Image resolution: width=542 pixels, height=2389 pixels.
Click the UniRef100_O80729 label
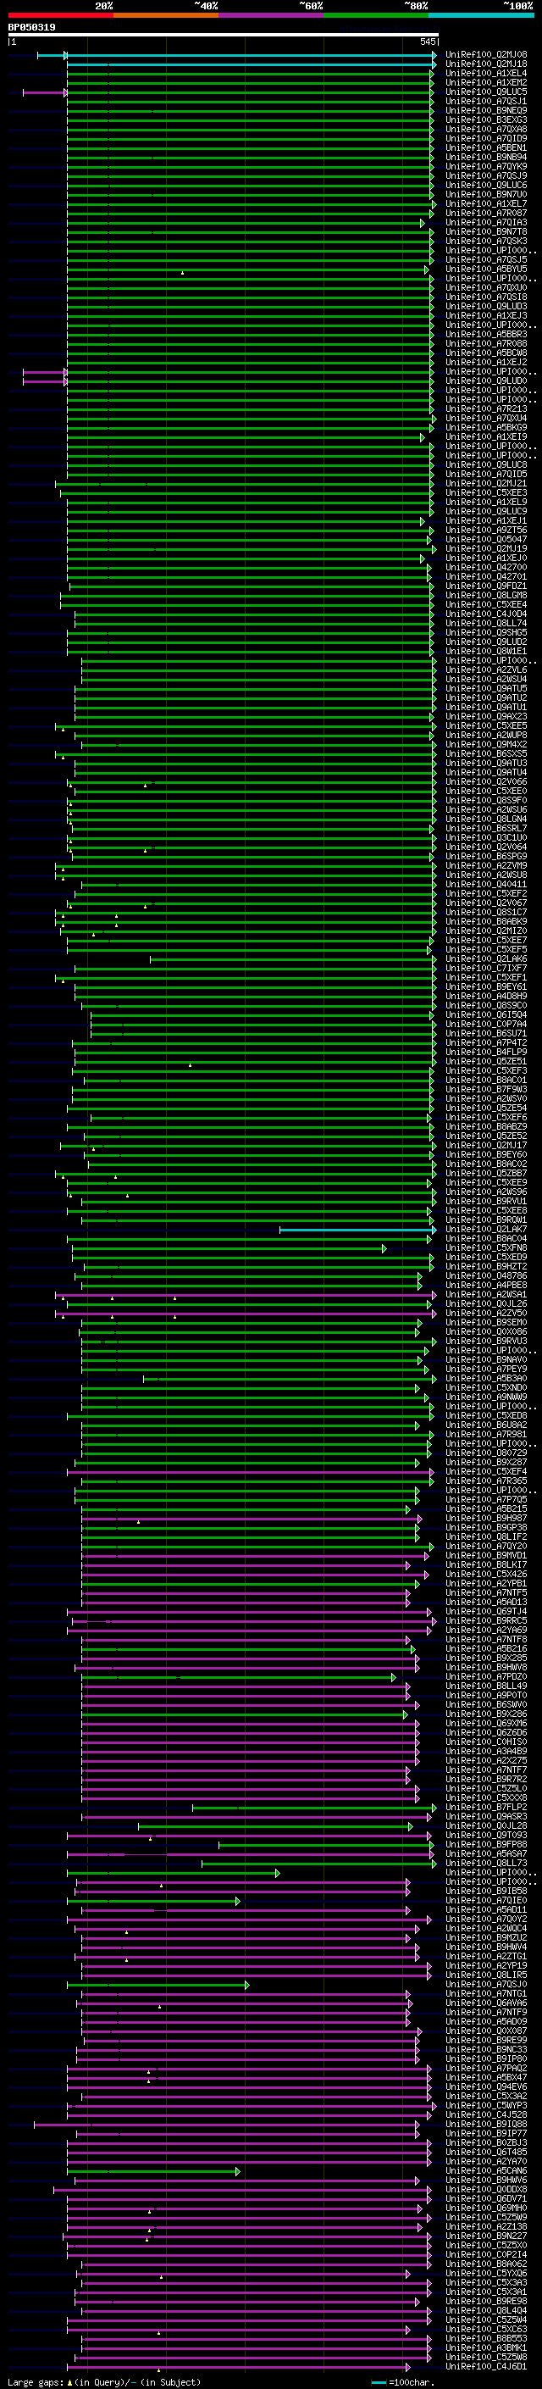tap(485, 1453)
